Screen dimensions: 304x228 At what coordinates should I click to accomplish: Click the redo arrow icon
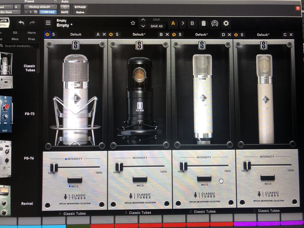coord(32,23)
